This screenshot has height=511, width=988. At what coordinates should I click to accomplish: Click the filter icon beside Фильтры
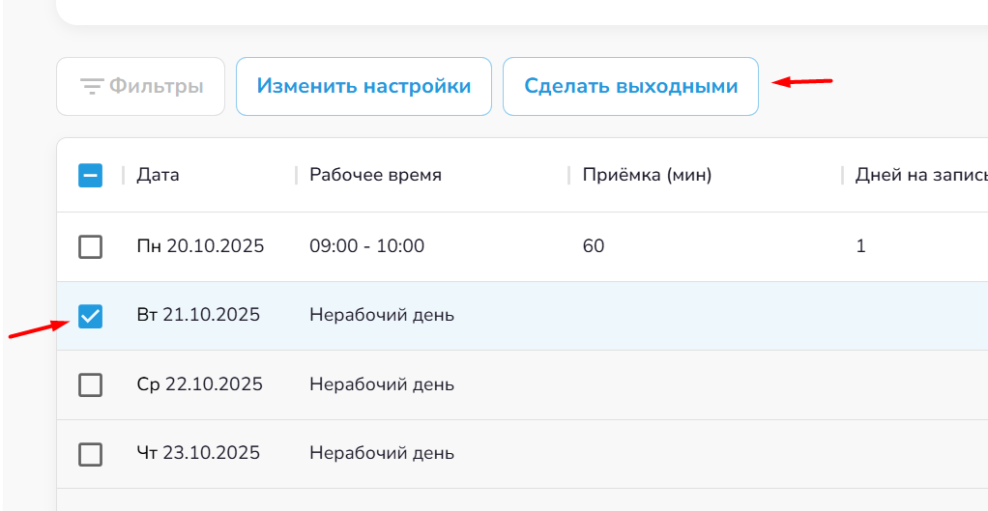tap(92, 87)
